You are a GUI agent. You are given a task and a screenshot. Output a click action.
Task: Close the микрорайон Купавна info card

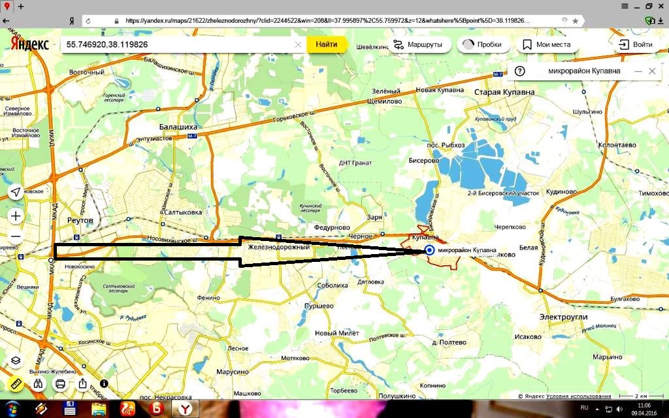(x=652, y=71)
